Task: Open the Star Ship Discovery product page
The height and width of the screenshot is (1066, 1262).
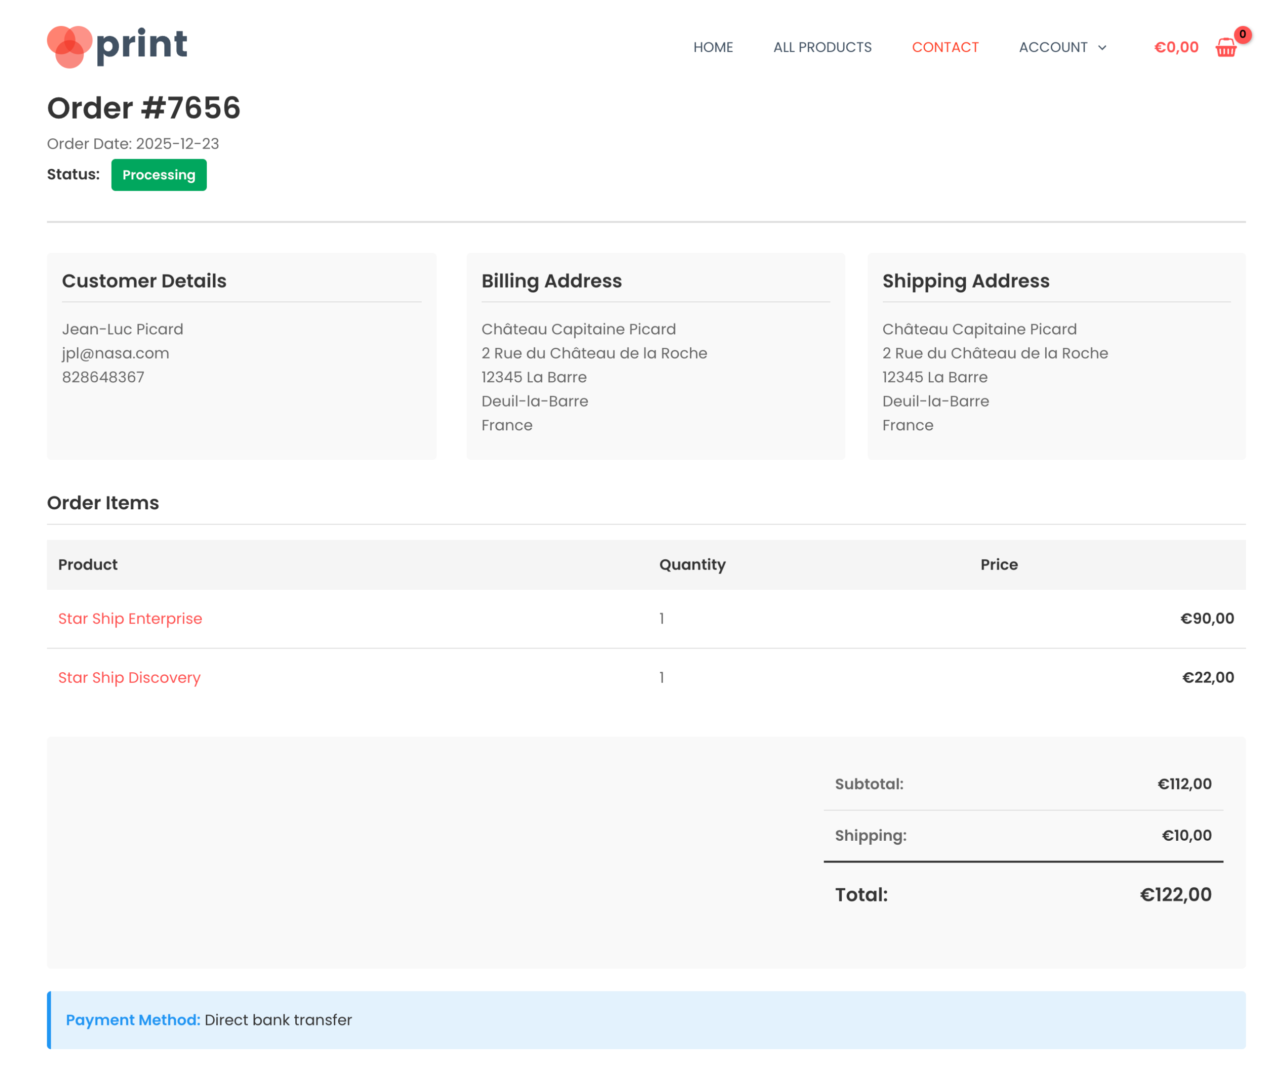Action: pyautogui.click(x=129, y=677)
